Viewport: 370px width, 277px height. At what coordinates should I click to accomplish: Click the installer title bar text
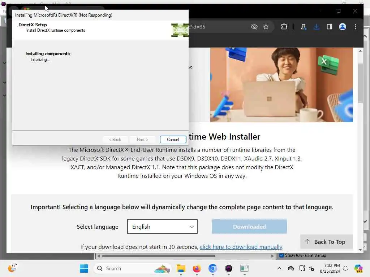[64, 15]
